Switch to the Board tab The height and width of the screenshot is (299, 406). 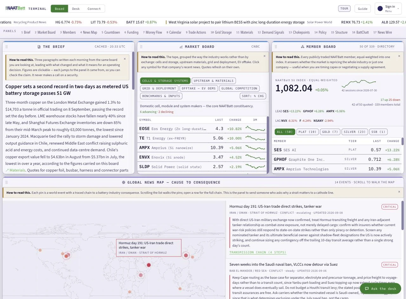(60, 9)
